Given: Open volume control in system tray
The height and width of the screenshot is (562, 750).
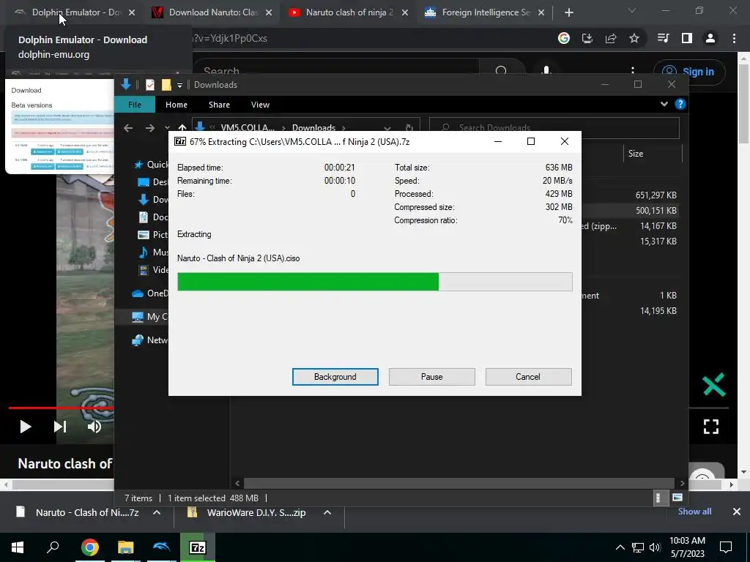Looking at the screenshot, I should coord(656,547).
